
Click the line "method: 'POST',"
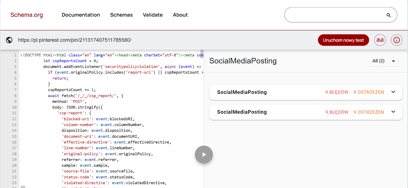[x=69, y=102]
